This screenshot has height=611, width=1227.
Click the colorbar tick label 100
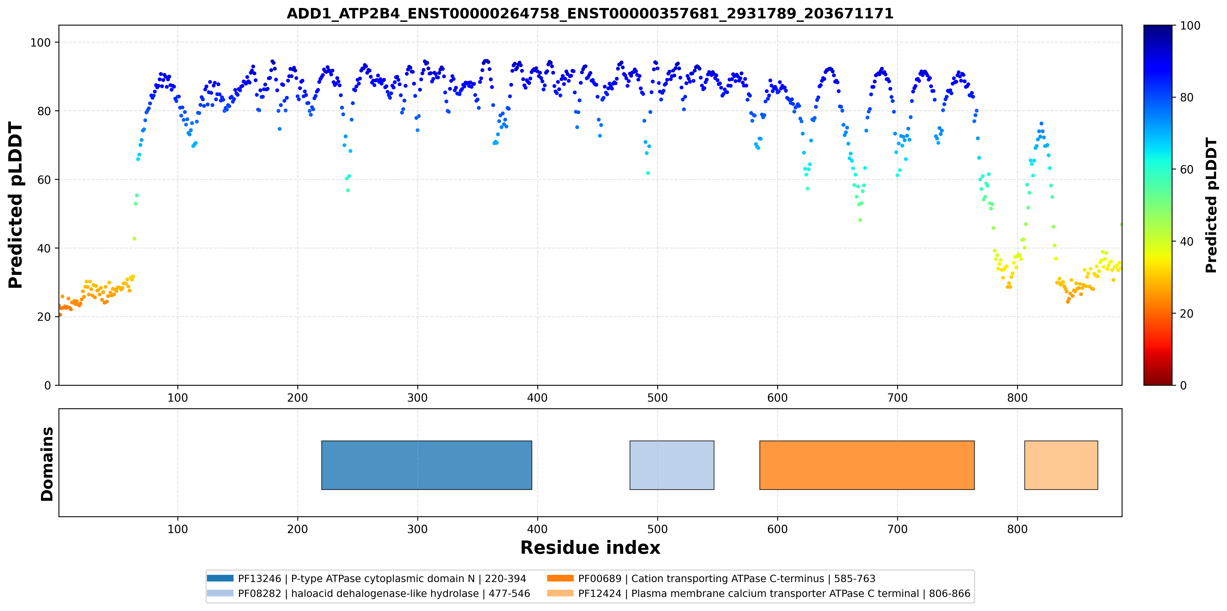pyautogui.click(x=1190, y=26)
